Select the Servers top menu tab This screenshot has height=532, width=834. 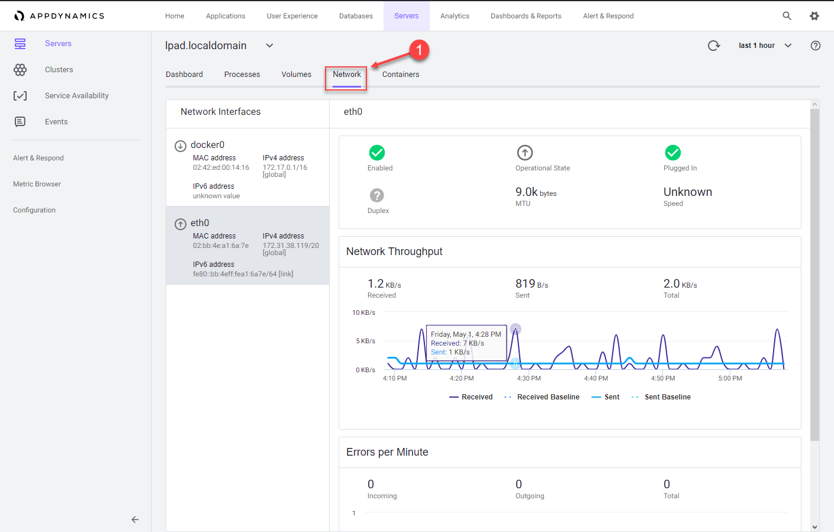pyautogui.click(x=407, y=16)
